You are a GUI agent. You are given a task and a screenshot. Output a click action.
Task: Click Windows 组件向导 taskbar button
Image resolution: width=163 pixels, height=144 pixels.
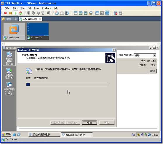point(77,135)
